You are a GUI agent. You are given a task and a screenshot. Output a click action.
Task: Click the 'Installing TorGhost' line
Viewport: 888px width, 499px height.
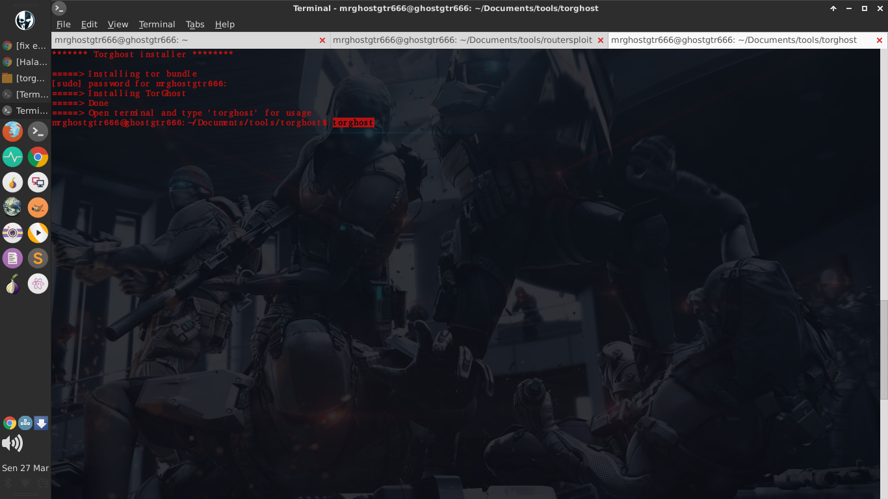(x=119, y=94)
